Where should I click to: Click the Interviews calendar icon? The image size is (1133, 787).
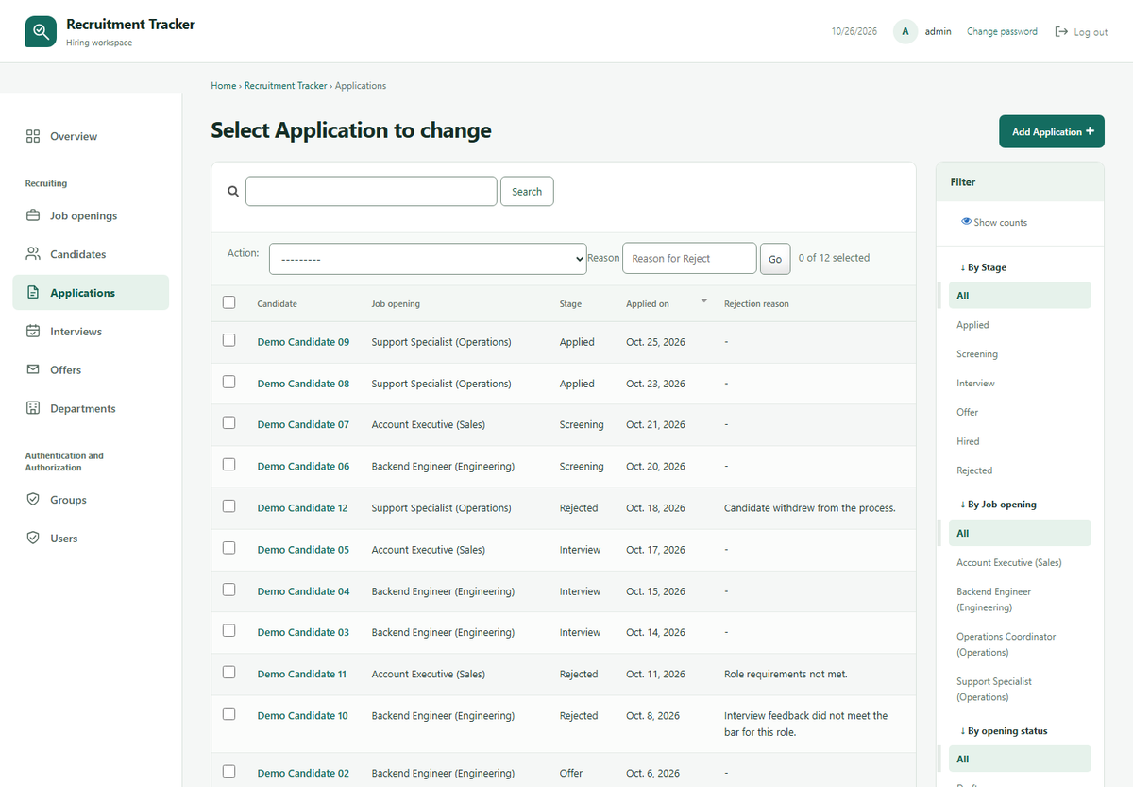(x=33, y=332)
